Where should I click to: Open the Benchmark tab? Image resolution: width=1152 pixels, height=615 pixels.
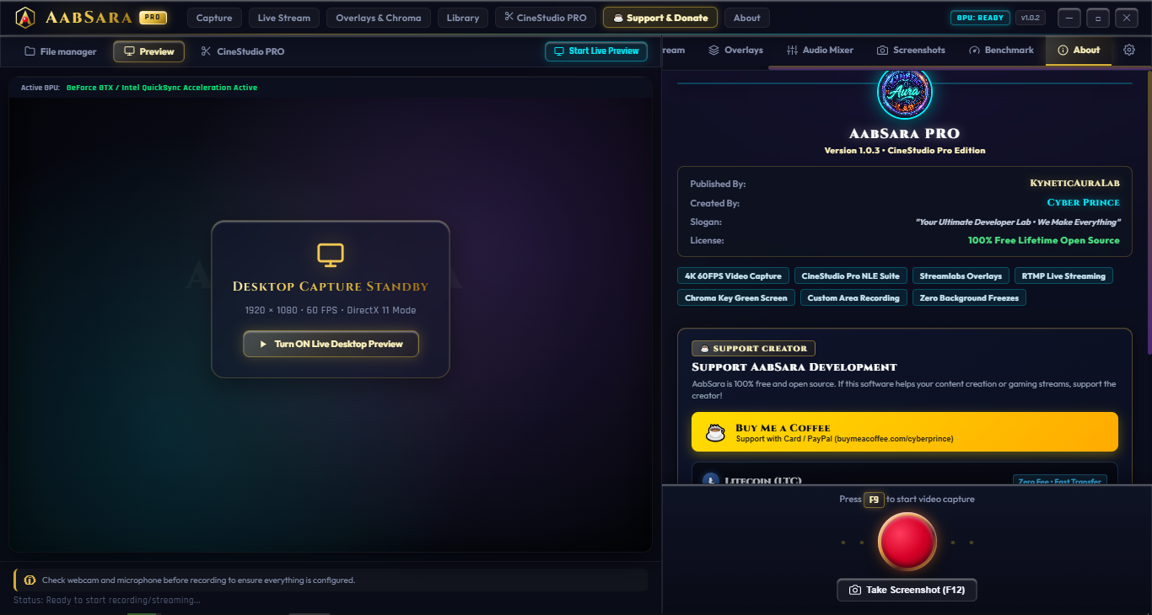(x=1001, y=51)
